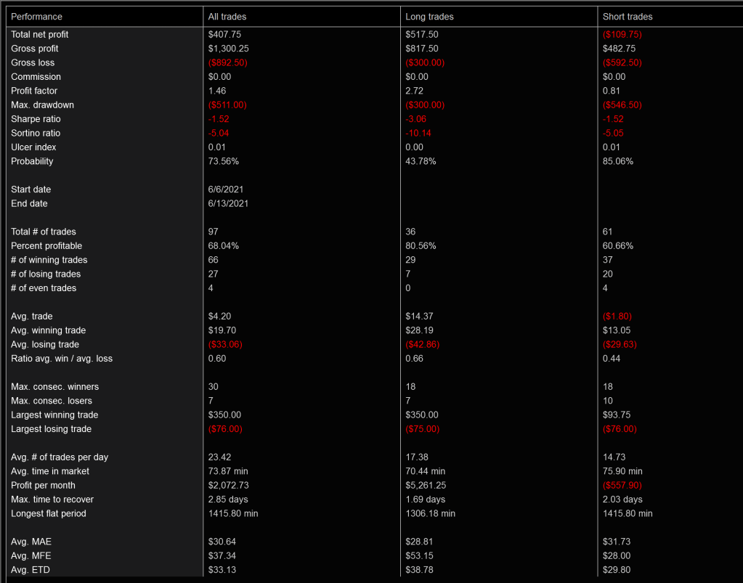
Task: Select the All trades column header
Action: [x=227, y=17]
